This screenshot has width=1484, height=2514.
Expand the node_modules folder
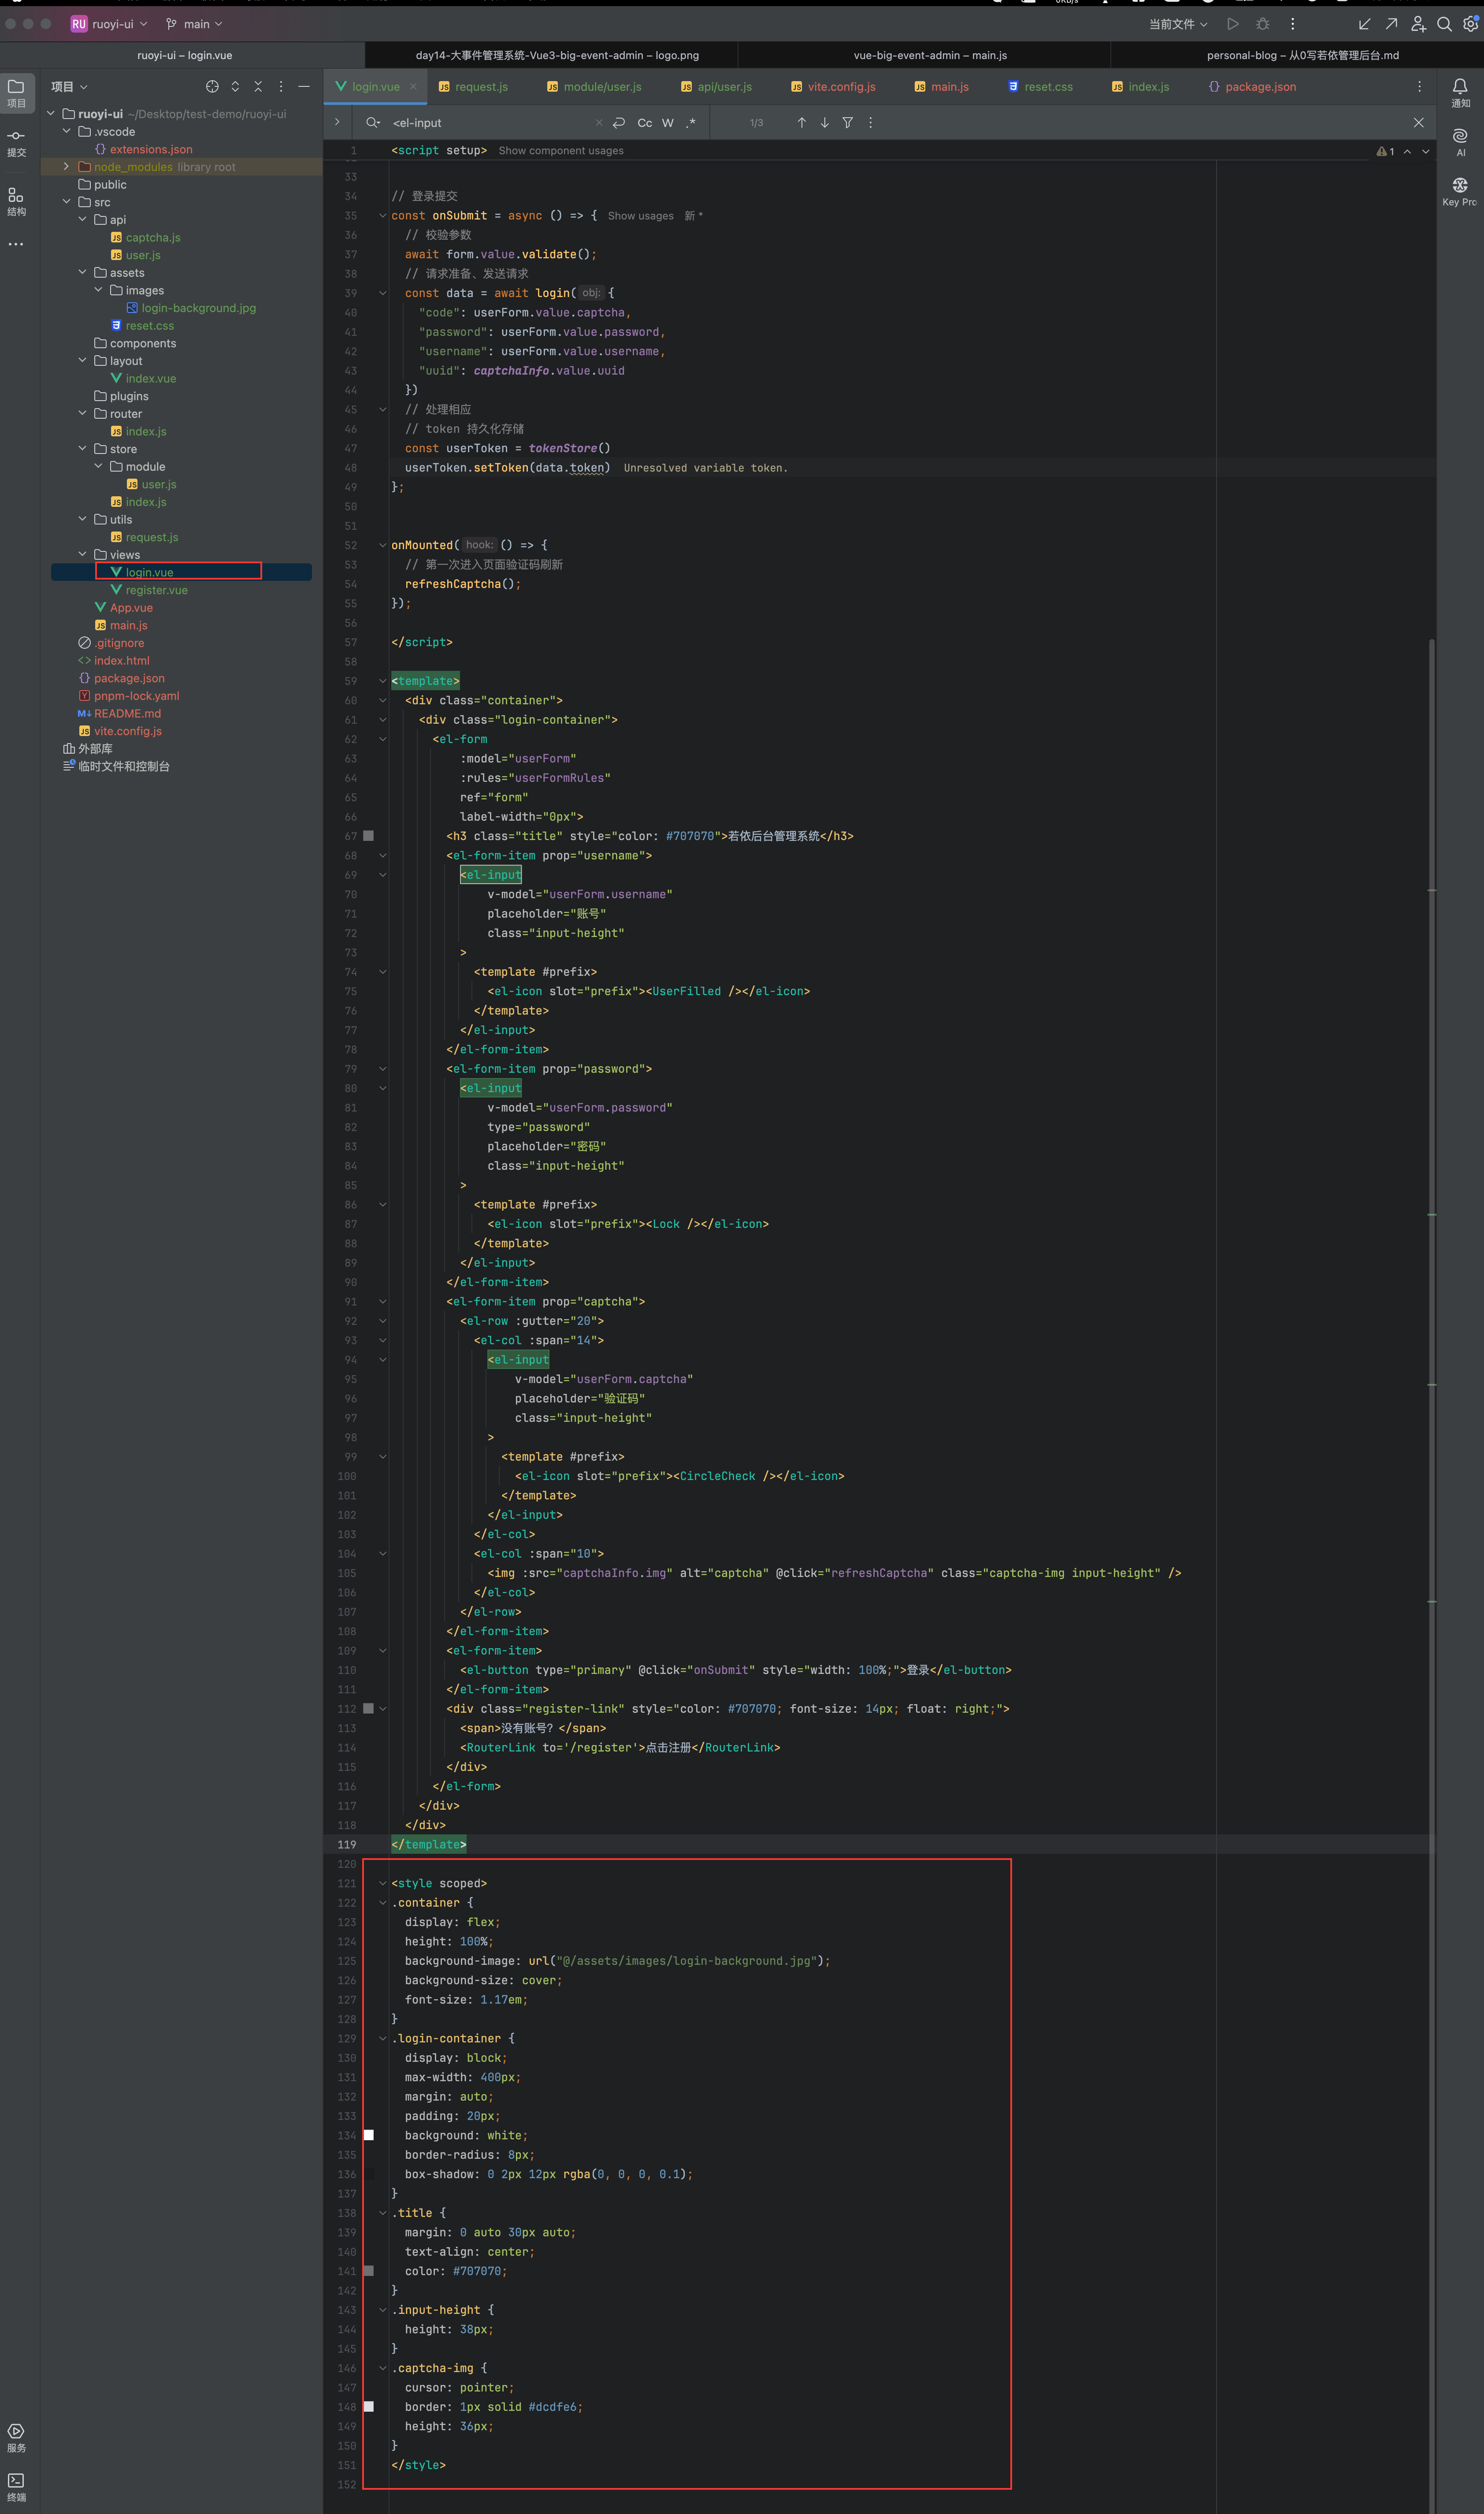click(66, 167)
